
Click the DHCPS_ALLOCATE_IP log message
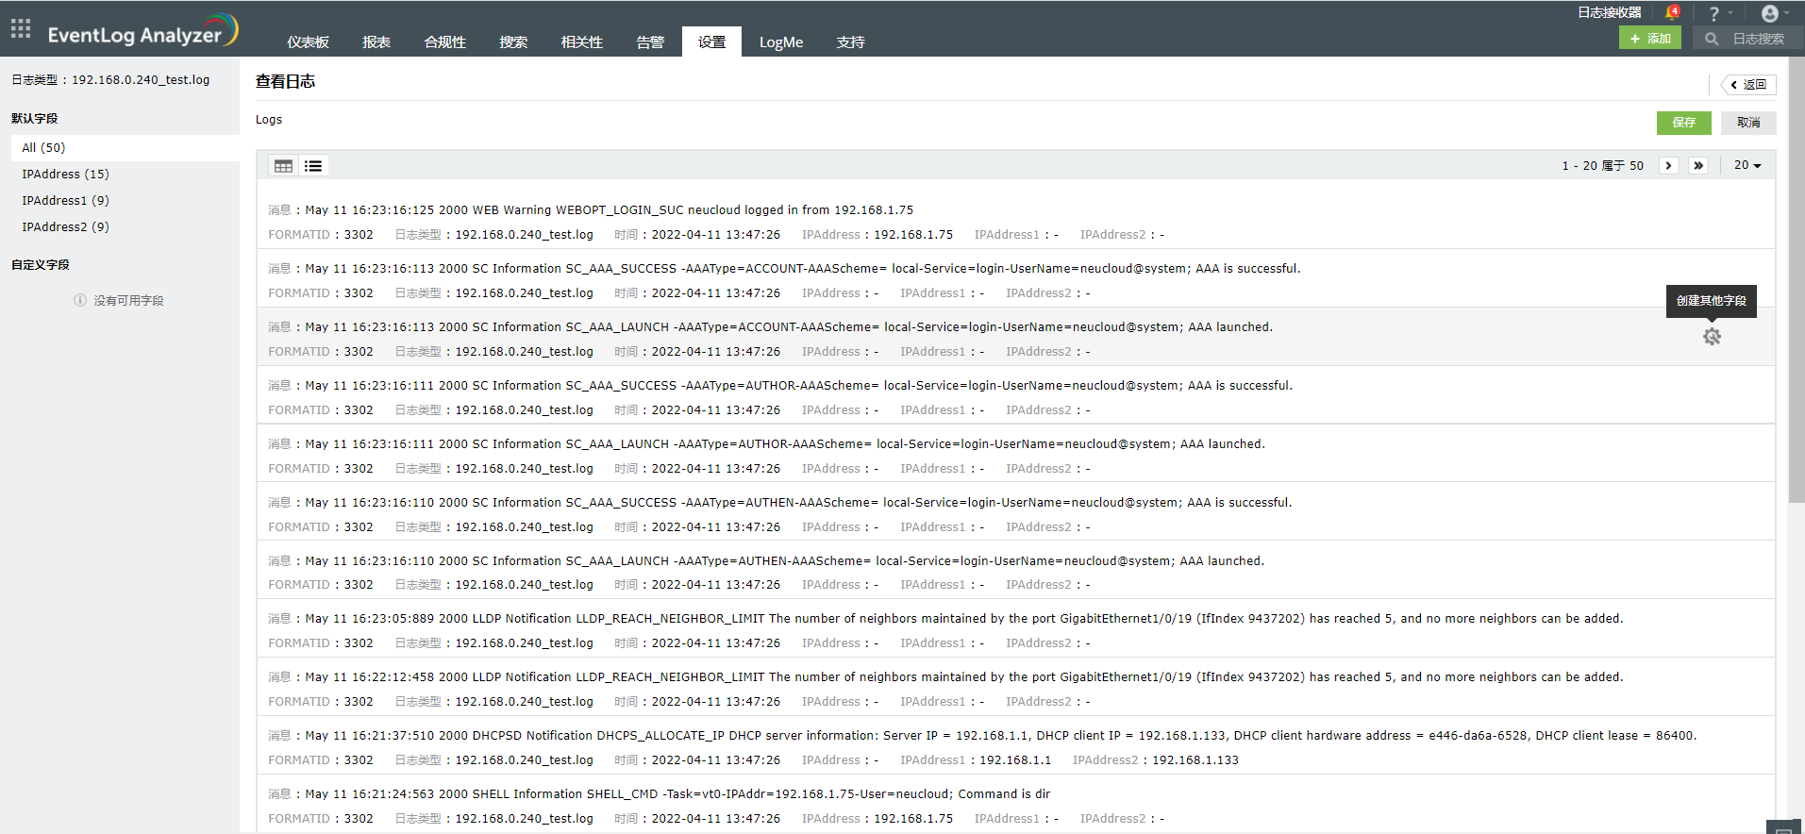(x=1001, y=736)
